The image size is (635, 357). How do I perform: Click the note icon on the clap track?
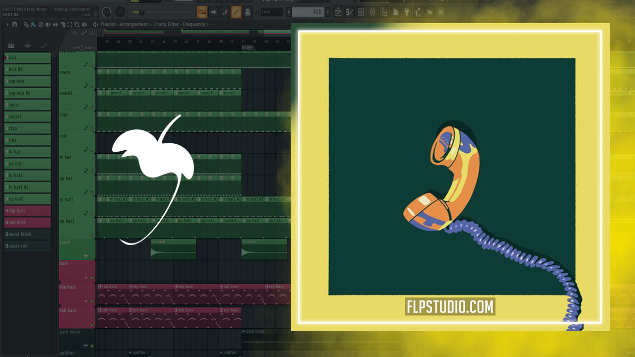point(86,128)
